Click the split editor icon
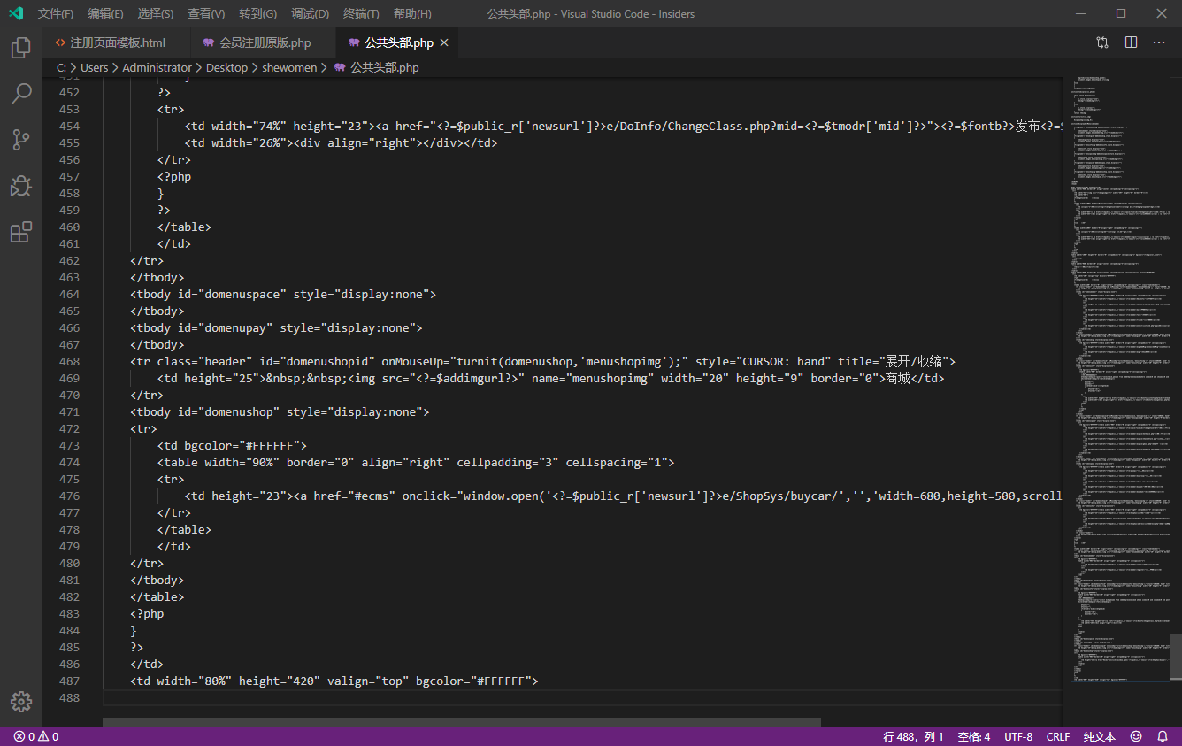Image resolution: width=1182 pixels, height=746 pixels. (x=1131, y=41)
